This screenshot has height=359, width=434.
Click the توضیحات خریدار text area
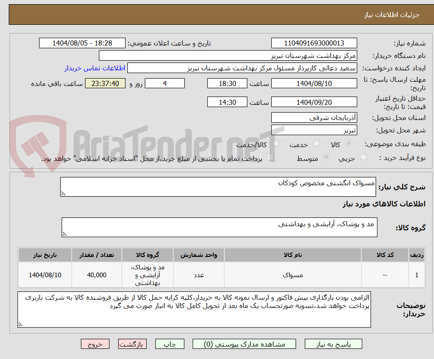(194, 309)
